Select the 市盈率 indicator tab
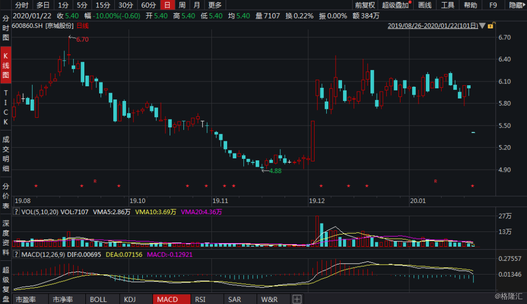 point(26,299)
